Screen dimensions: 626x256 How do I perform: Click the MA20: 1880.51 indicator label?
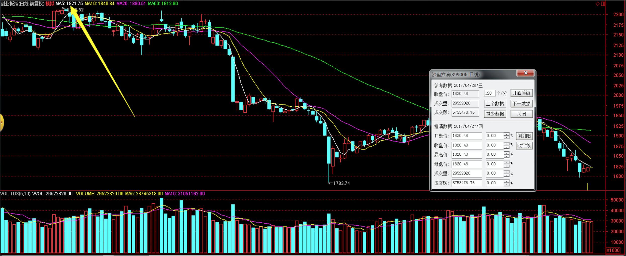pos(131,4)
